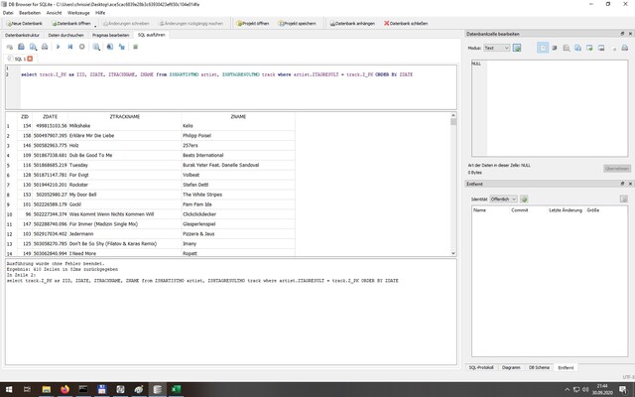Click the Neue Datenbank toolbar button
Screen dimensions: 635x397
pyautogui.click(x=23, y=21)
